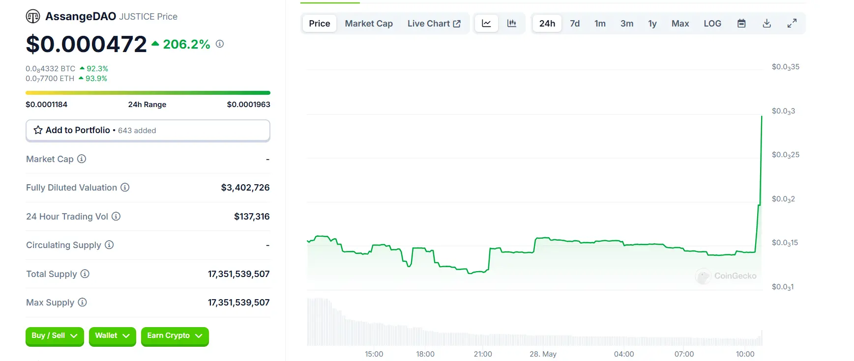Expand chart to fullscreen
The width and height of the screenshot is (854, 361).
(792, 24)
